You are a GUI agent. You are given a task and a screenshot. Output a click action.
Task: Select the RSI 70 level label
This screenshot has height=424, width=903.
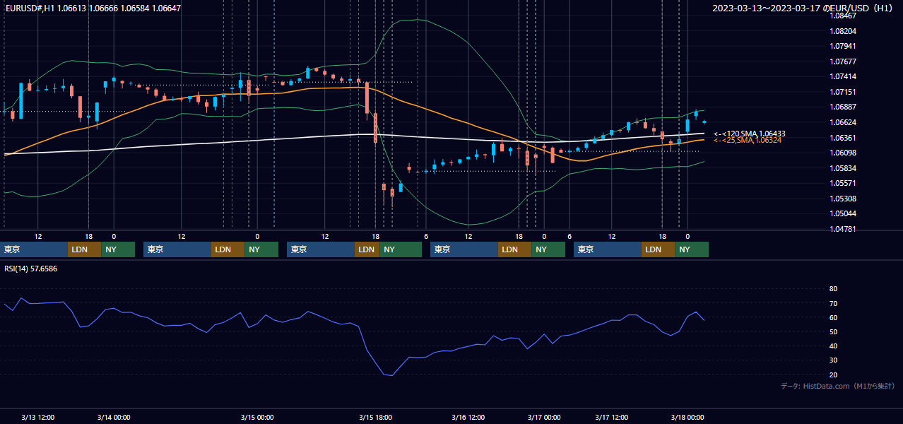833,303
